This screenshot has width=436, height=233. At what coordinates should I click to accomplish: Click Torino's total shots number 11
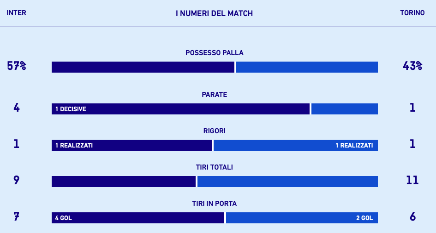412,180
